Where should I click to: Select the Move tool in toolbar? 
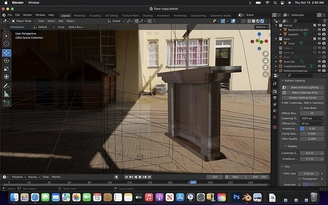click(6, 52)
